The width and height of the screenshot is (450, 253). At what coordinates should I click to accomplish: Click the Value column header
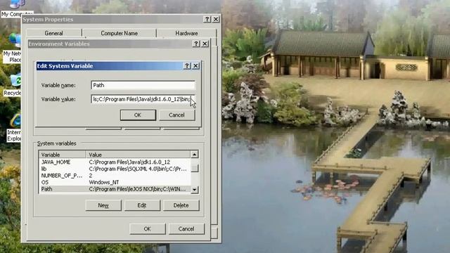tap(138, 155)
